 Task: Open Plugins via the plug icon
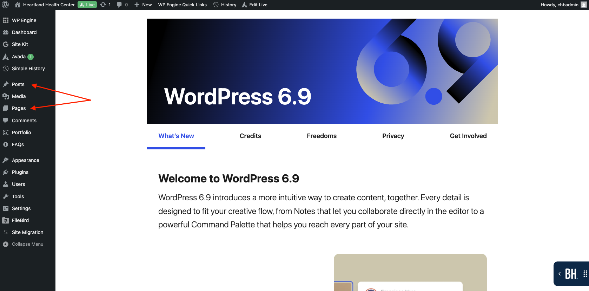[6, 172]
